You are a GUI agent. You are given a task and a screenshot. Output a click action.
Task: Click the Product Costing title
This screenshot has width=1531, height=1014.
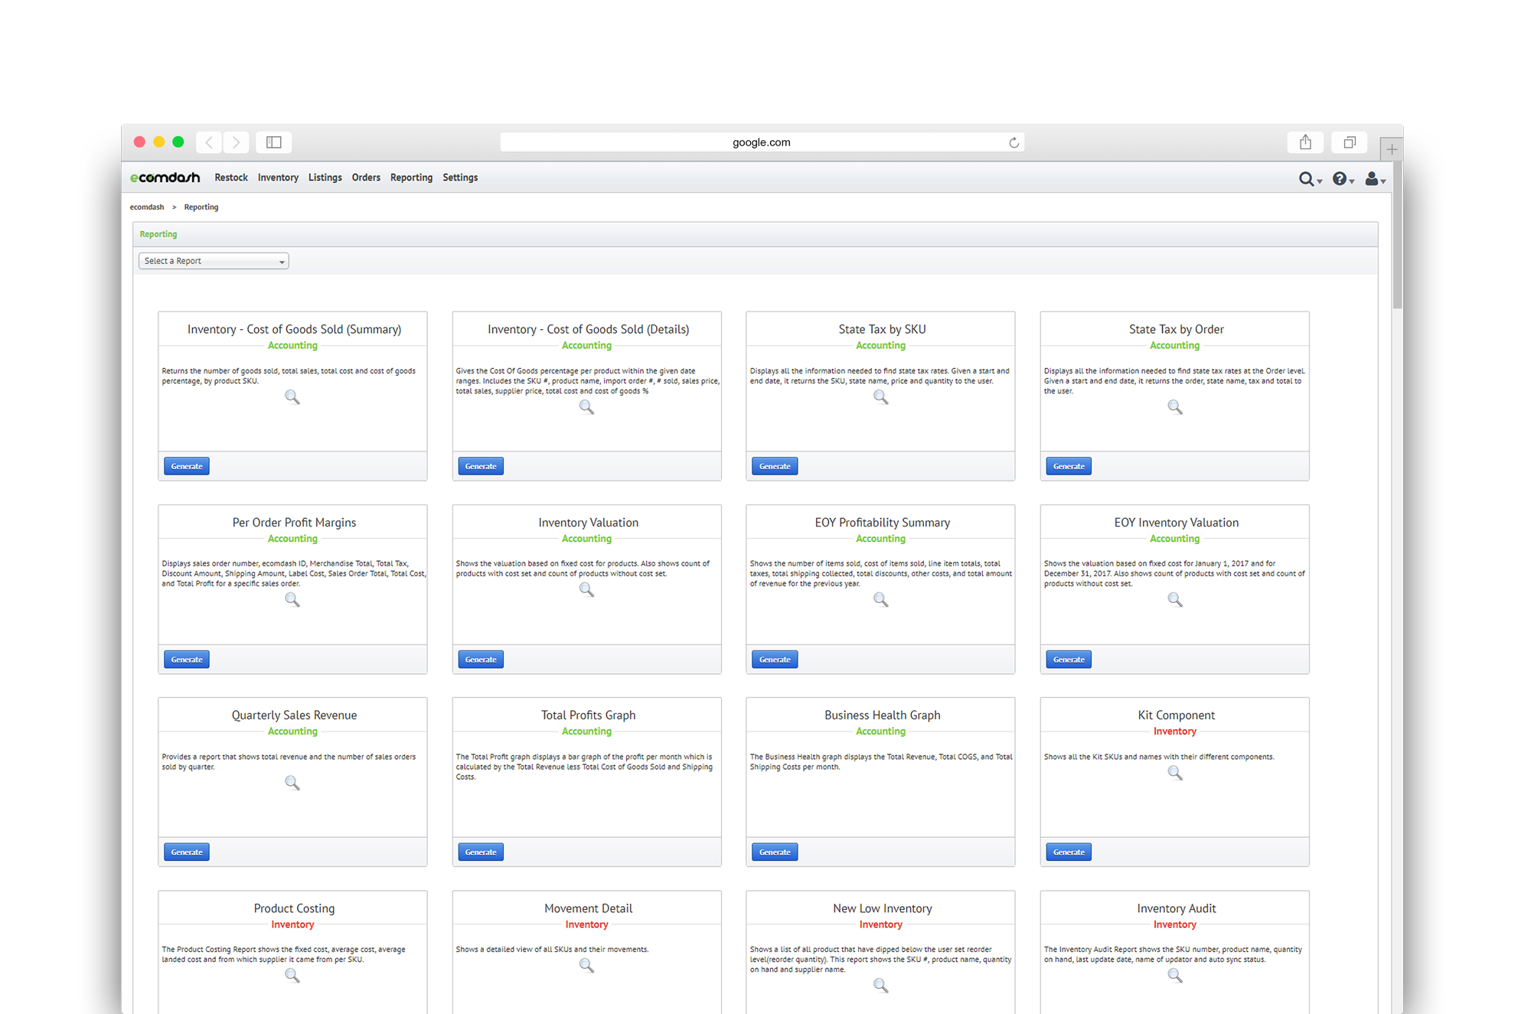point(294,908)
